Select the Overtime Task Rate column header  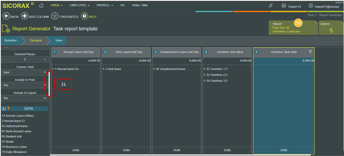click(284, 52)
